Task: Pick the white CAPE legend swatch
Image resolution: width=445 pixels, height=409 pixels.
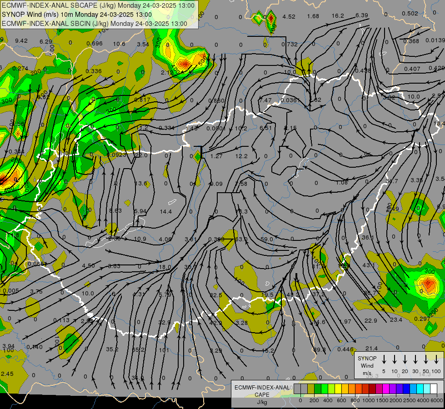Action: pos(433,389)
